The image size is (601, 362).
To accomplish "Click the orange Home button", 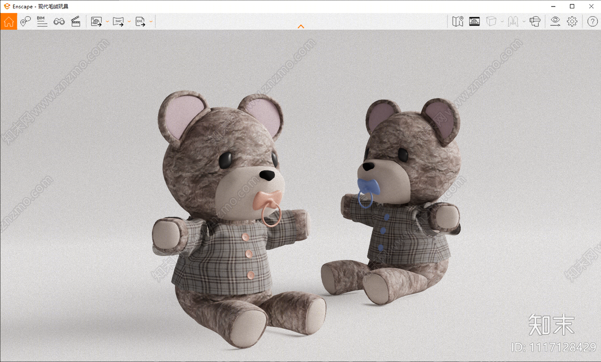I will pyautogui.click(x=9, y=21).
